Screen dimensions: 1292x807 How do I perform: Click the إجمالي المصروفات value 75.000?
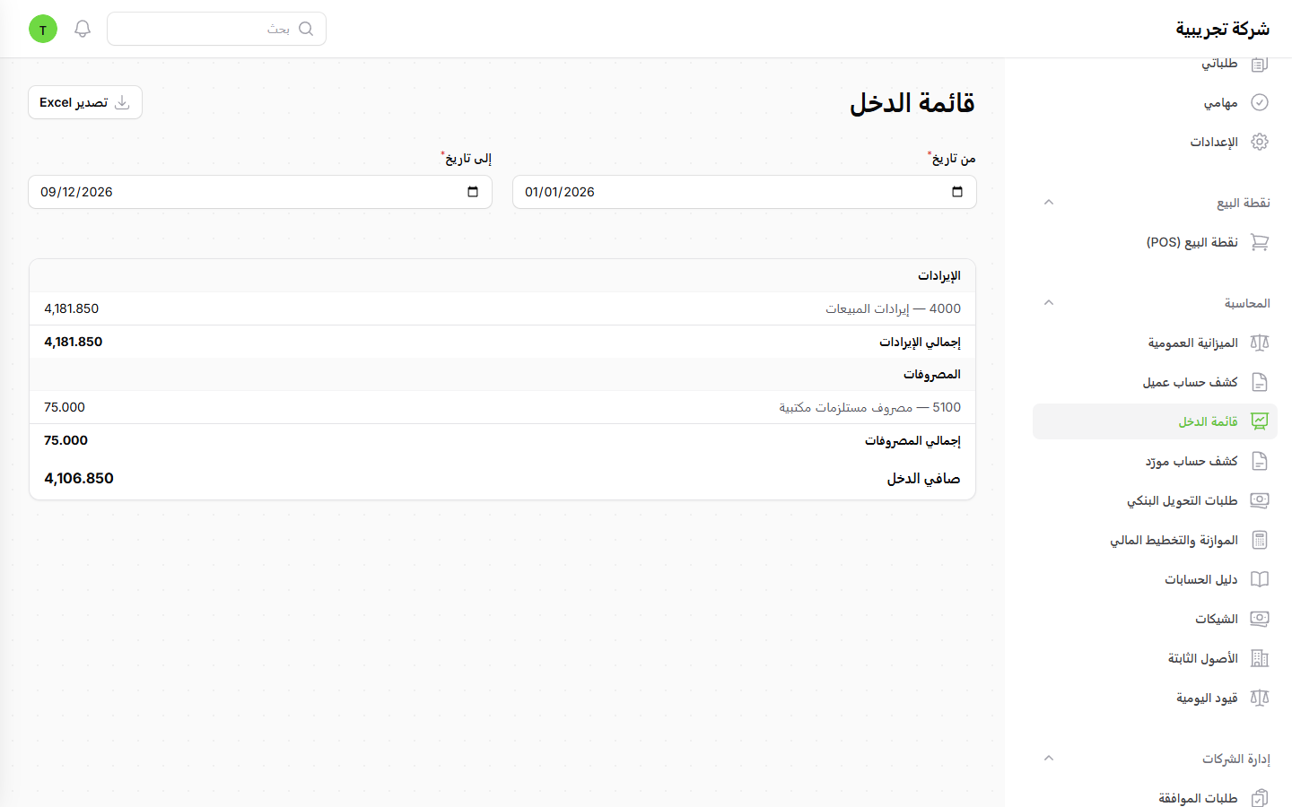click(66, 440)
